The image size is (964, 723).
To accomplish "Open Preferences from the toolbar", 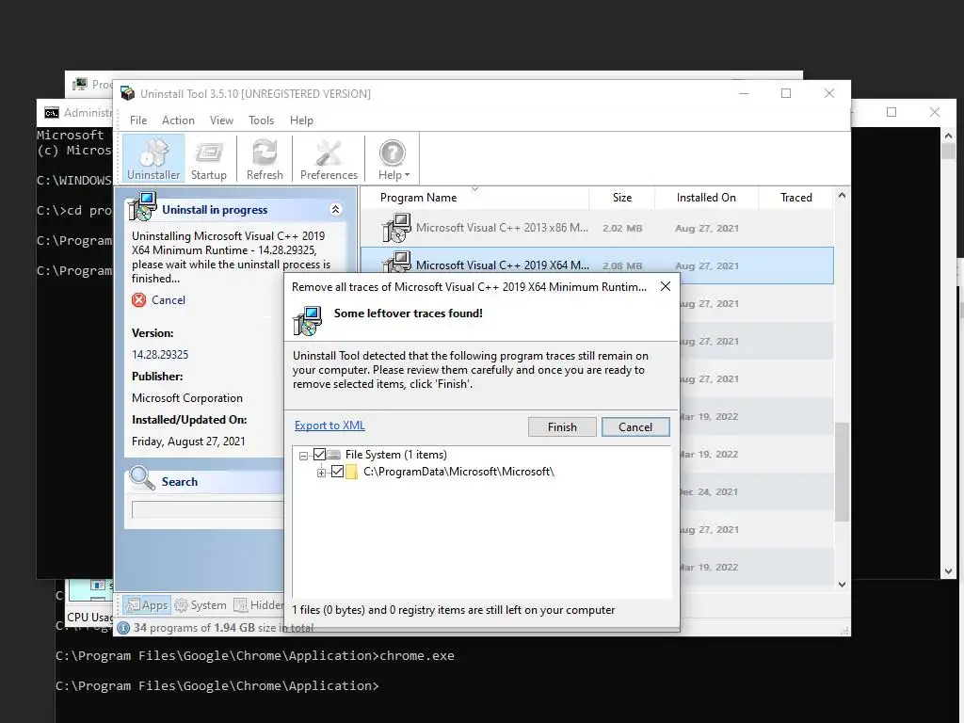I will [x=329, y=158].
